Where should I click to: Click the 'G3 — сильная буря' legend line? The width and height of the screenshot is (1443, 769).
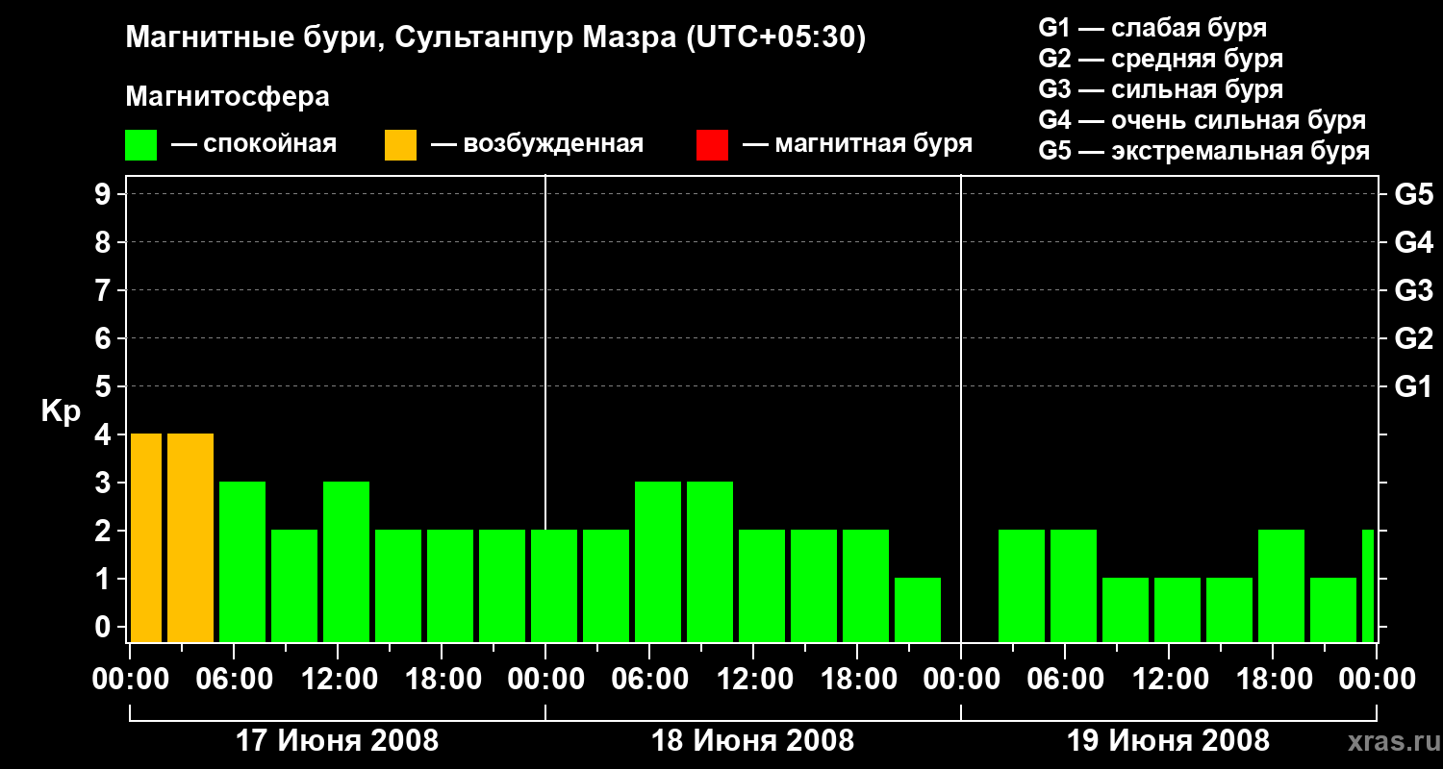[1161, 89]
